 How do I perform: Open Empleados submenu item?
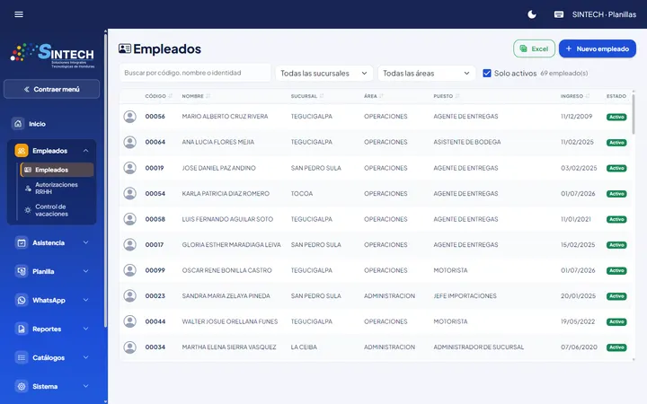[x=57, y=170]
